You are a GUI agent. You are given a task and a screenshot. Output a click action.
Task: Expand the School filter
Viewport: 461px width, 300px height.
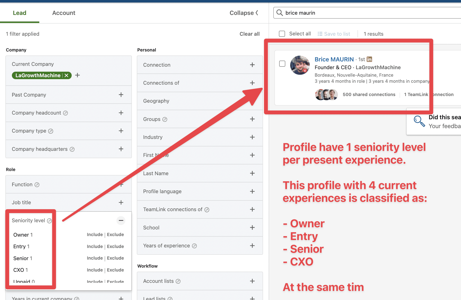252,227
